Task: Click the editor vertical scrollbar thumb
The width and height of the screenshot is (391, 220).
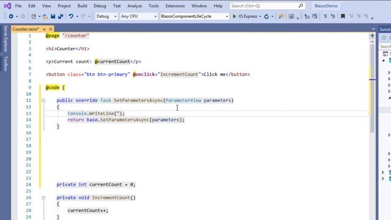Action: coord(372,89)
